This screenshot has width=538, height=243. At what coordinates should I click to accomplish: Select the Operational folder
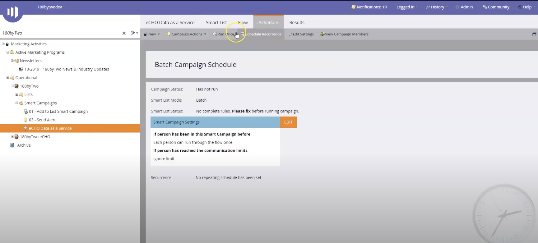(26, 77)
